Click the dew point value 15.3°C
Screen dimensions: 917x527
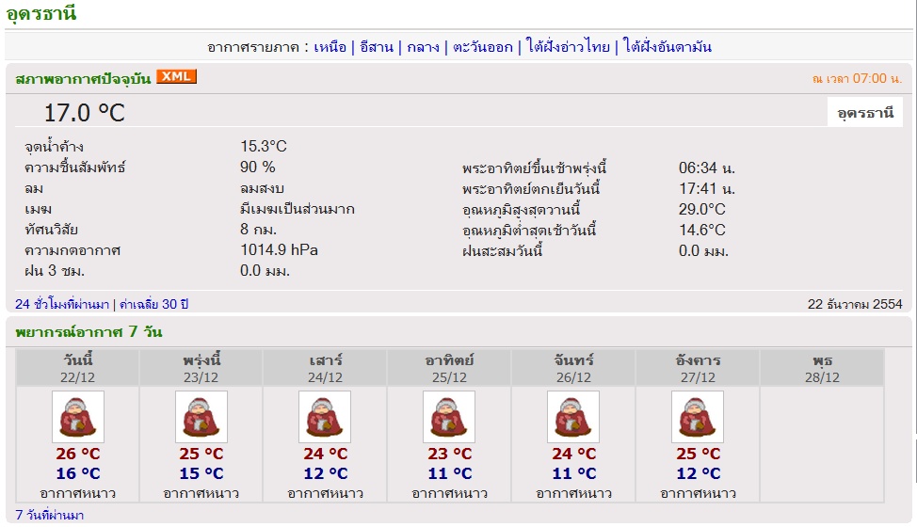coord(264,146)
